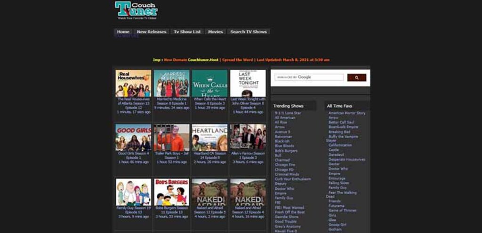
Task: Select Dexter in All Time Favs
Action: click(x=334, y=164)
